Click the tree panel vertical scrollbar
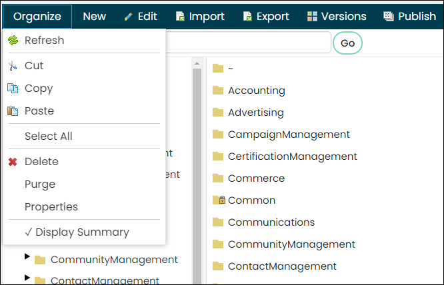This screenshot has height=285, width=444. click(197, 175)
